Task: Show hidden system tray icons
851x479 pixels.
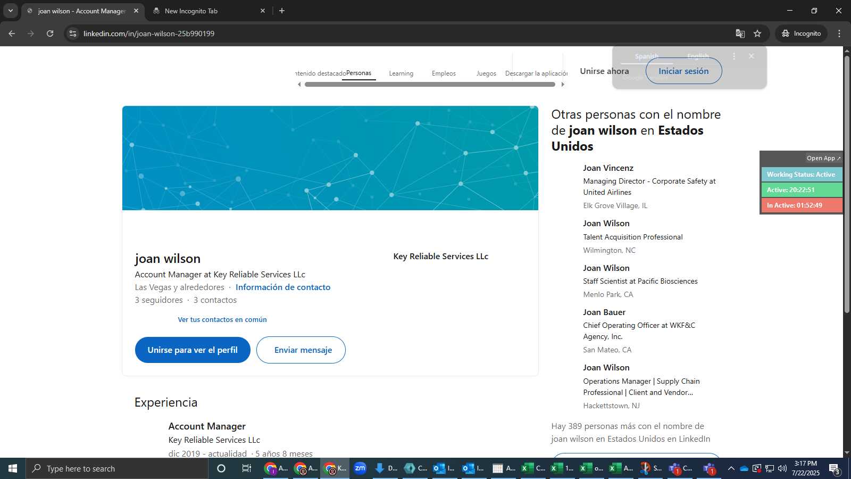Action: point(731,468)
